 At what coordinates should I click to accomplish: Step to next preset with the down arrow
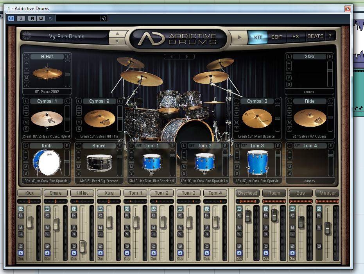pos(117,40)
